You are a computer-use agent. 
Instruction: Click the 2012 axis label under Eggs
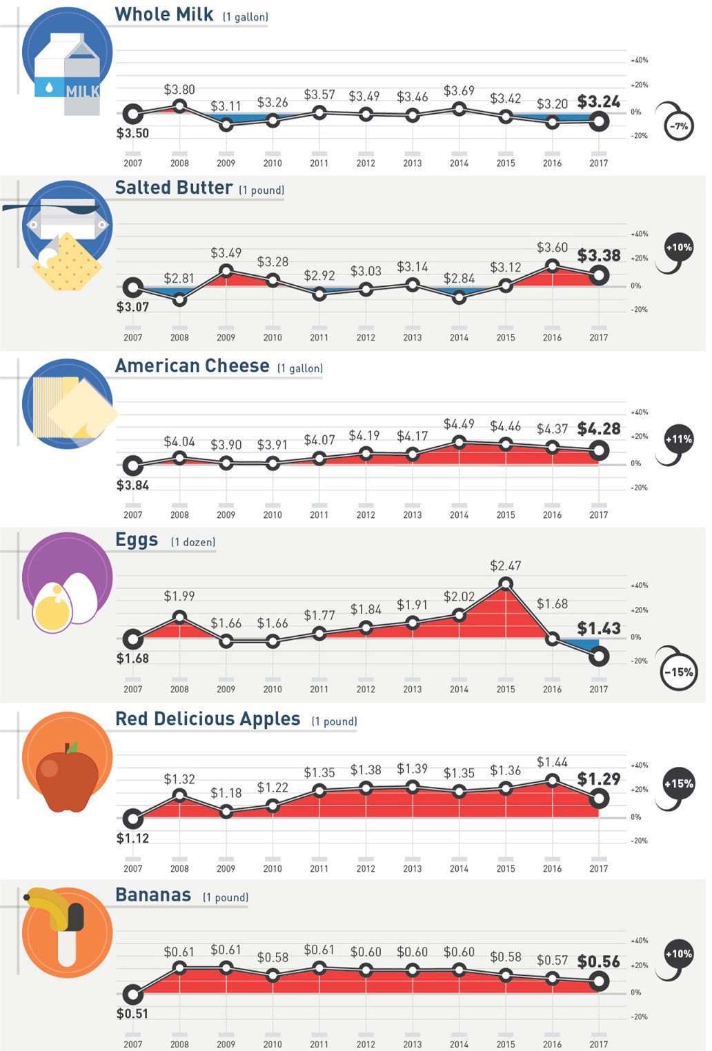pos(366,689)
